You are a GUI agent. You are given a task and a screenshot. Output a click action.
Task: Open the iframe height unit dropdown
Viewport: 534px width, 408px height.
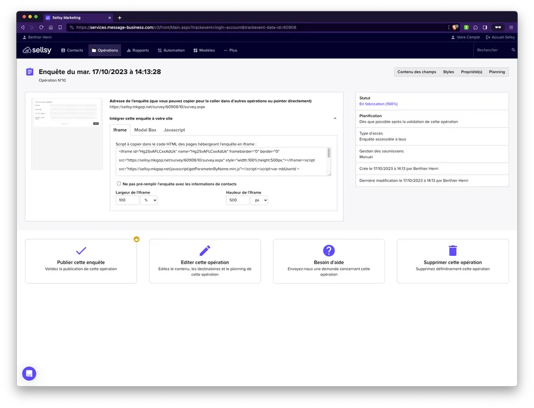[x=259, y=200]
